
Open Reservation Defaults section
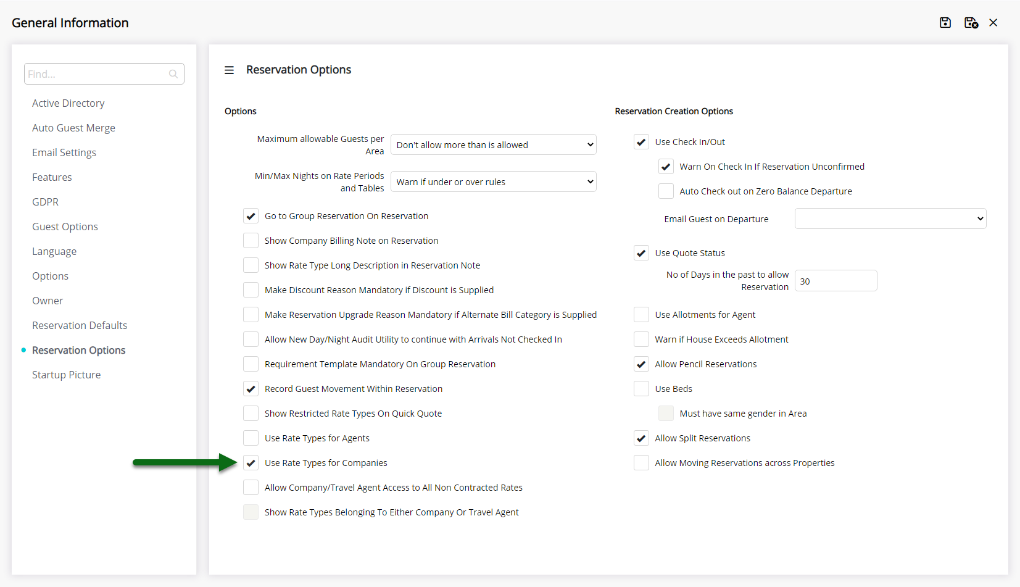pos(80,325)
